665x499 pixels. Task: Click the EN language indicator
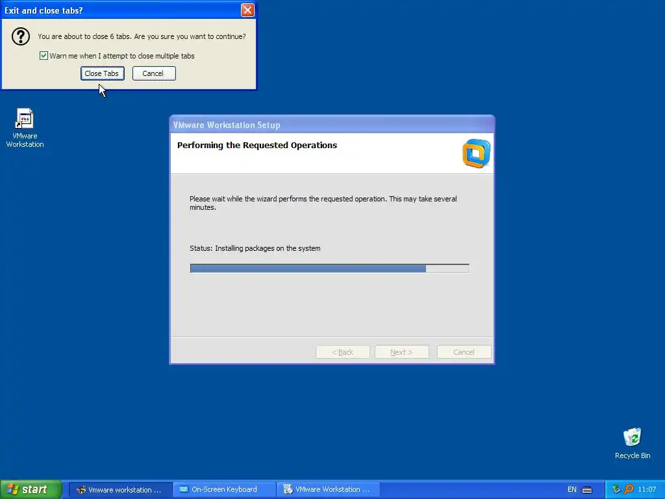pyautogui.click(x=571, y=489)
